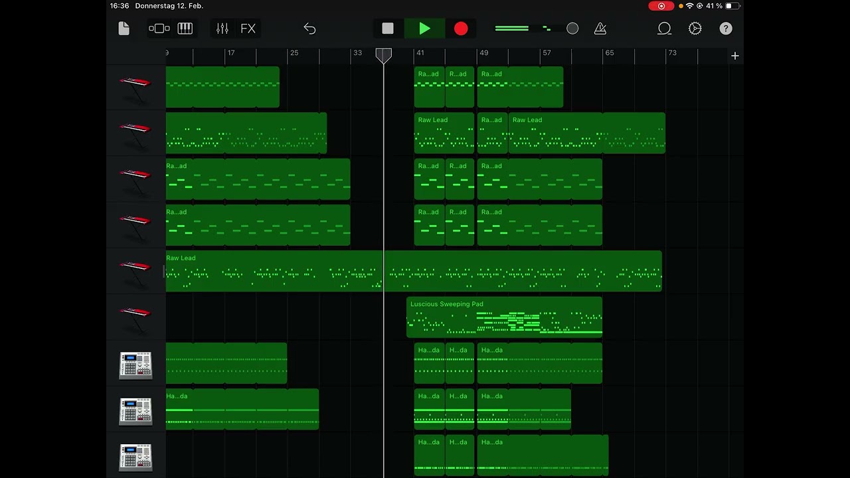Screen dimensions: 850x478
Task: Click bar number 49 on the ruler
Action: point(483,53)
